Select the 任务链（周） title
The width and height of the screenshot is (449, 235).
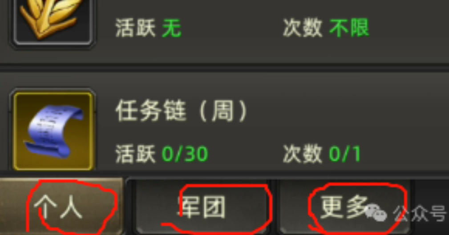182,111
